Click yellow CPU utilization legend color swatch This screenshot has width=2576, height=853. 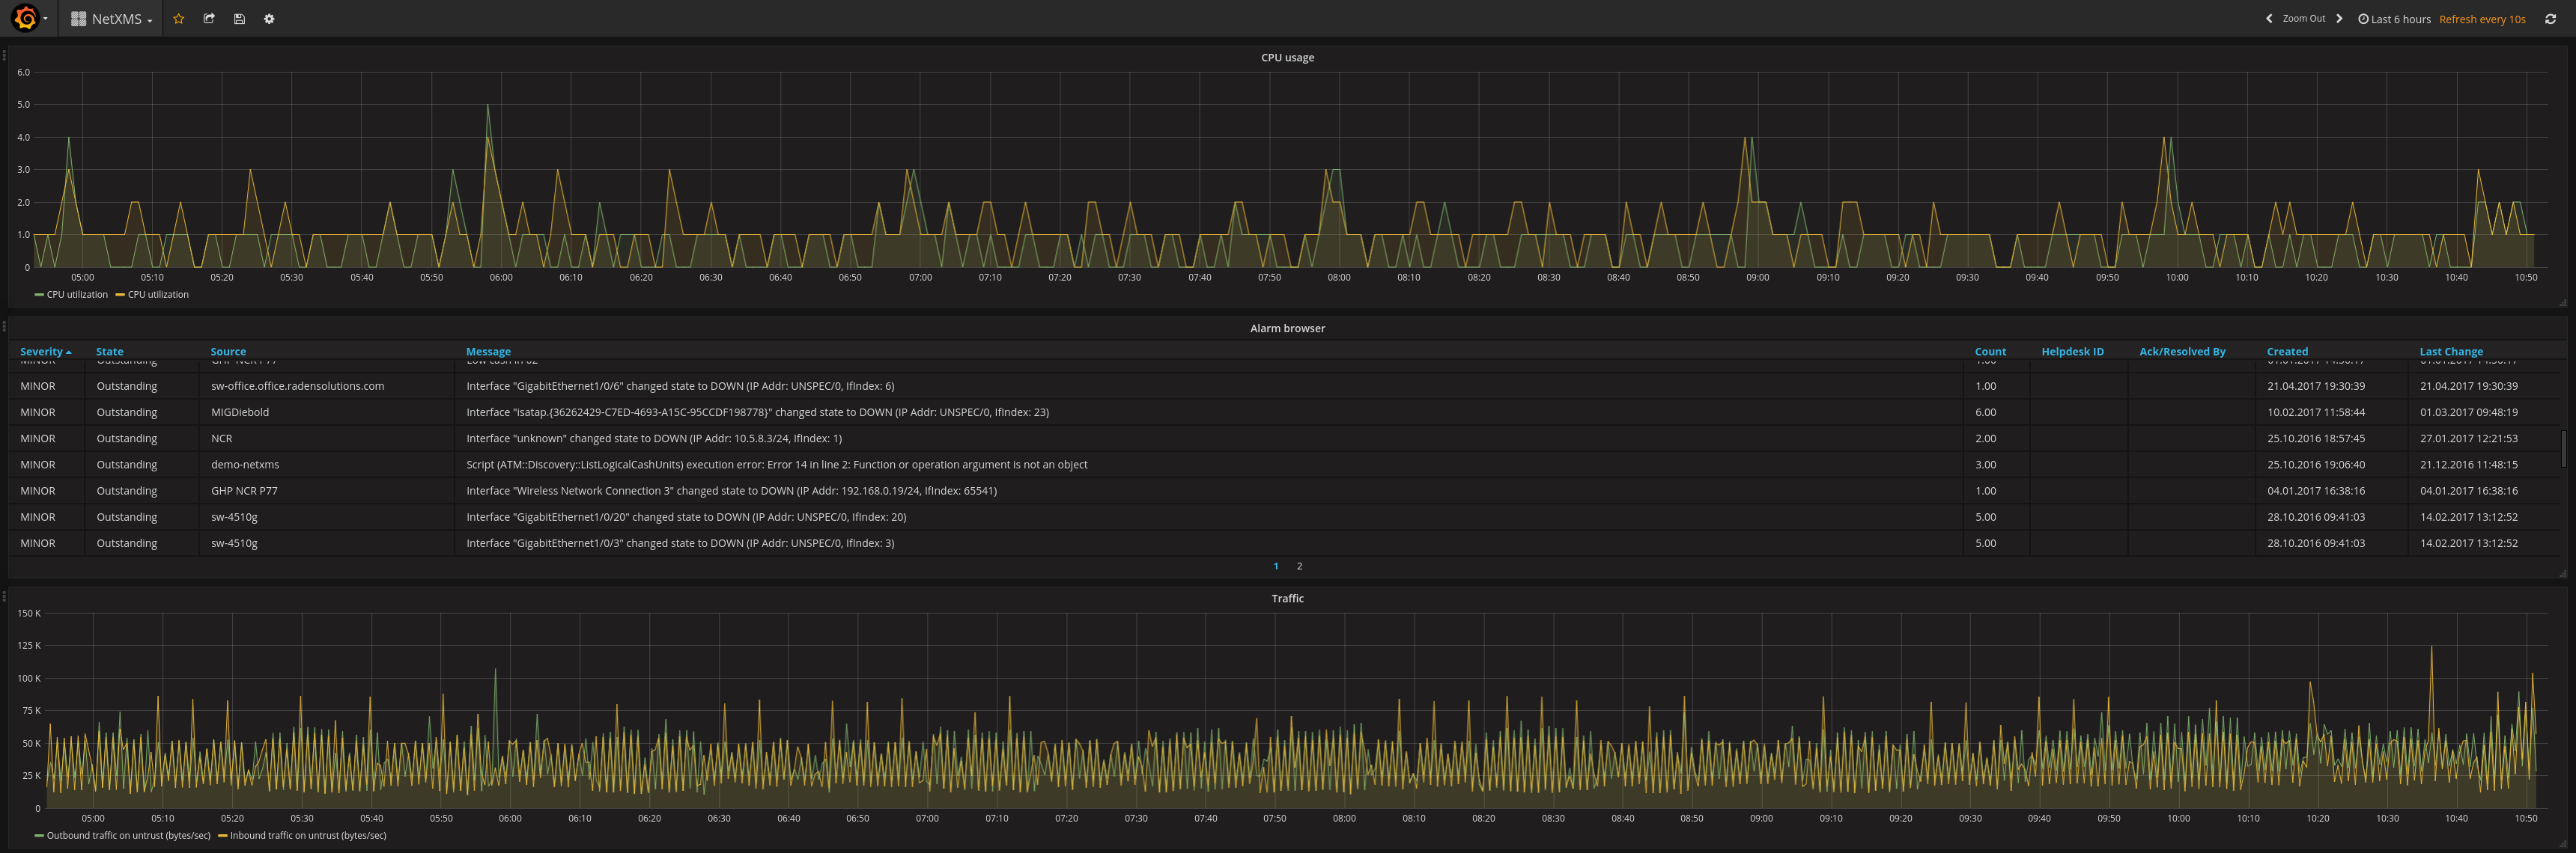point(120,295)
